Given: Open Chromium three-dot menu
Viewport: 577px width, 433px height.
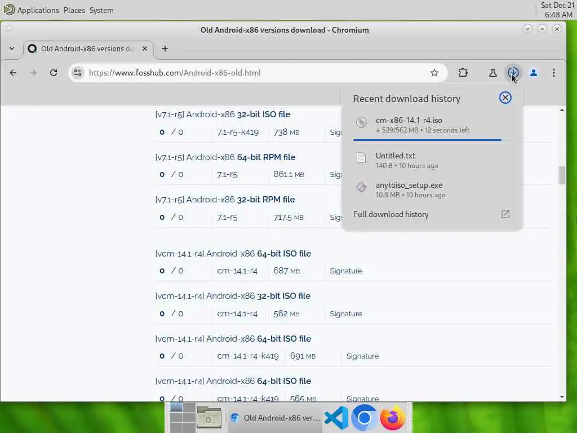Looking at the screenshot, I should [x=554, y=73].
